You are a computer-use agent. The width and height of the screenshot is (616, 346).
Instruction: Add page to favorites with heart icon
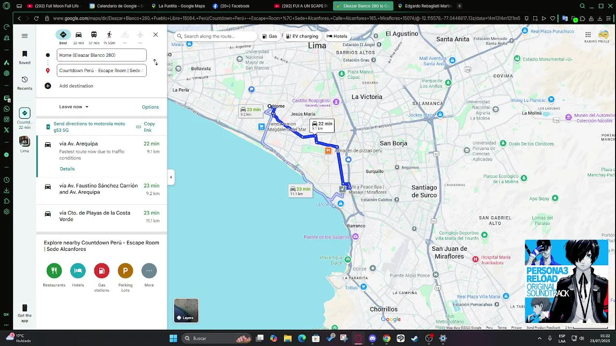552,18
